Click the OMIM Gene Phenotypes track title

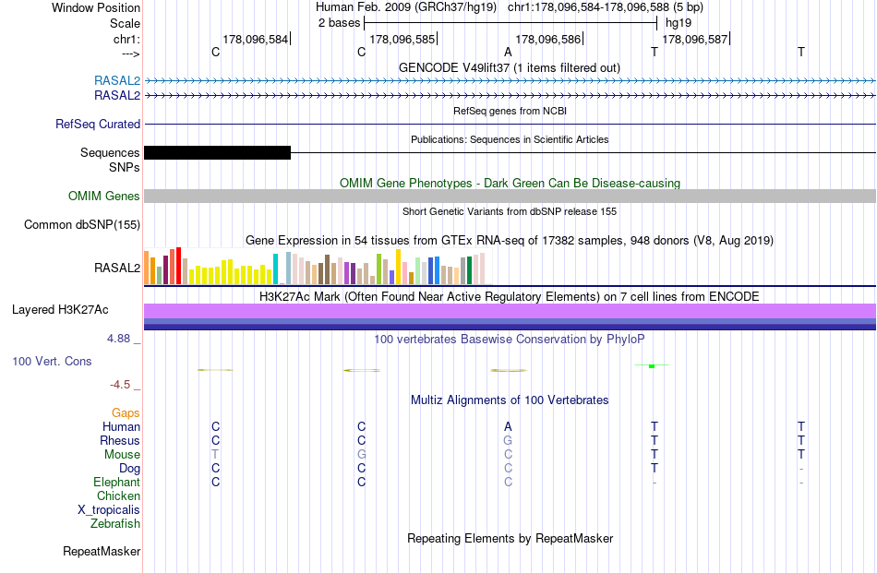pos(510,184)
